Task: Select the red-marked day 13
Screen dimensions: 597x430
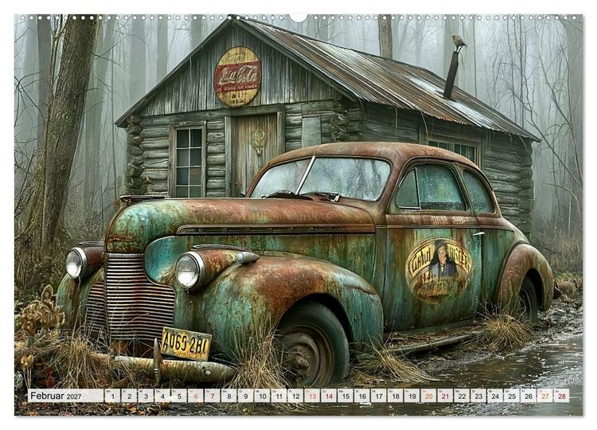Action: [312, 396]
